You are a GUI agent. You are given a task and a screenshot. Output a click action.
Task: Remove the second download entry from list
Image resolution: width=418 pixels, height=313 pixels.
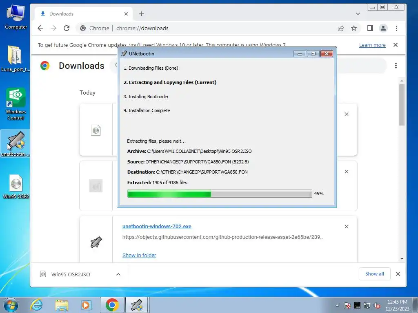tap(347, 172)
